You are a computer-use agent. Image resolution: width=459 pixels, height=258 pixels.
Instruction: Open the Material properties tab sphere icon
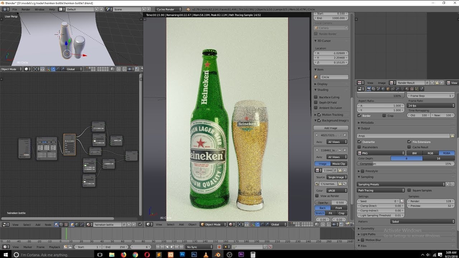coord(407,89)
